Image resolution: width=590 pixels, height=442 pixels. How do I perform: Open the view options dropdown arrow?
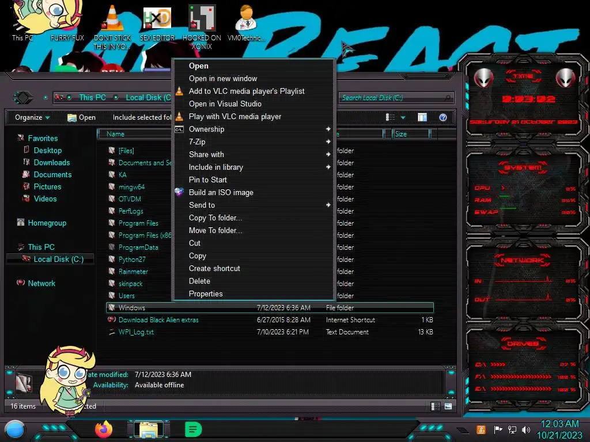click(x=403, y=117)
